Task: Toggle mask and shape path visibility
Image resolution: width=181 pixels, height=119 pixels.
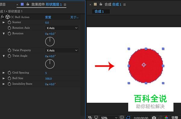Action: point(128,117)
